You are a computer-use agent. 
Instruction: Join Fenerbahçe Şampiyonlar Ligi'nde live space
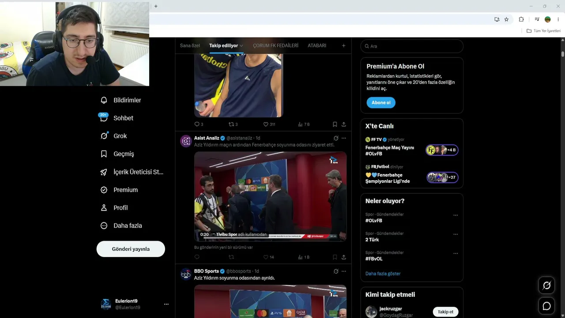412,174
